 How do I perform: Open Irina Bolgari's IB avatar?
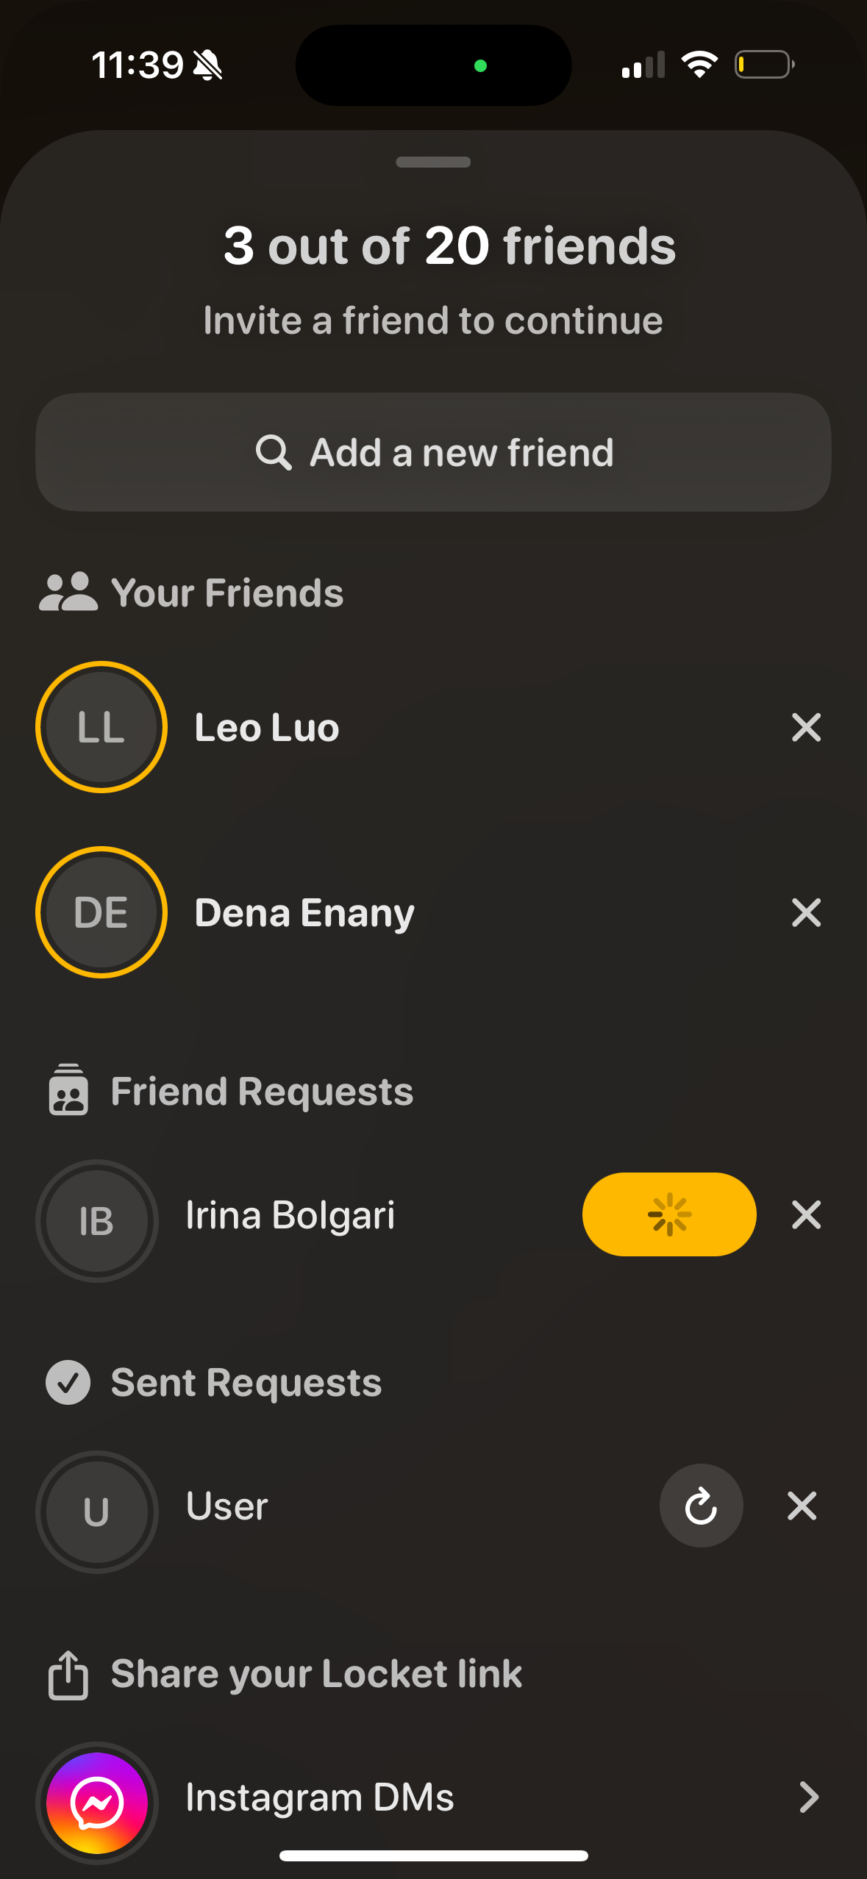tap(97, 1221)
